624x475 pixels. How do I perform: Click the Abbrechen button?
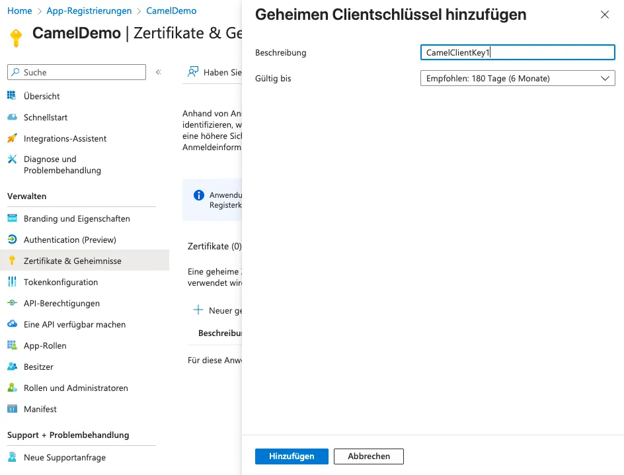pyautogui.click(x=368, y=456)
